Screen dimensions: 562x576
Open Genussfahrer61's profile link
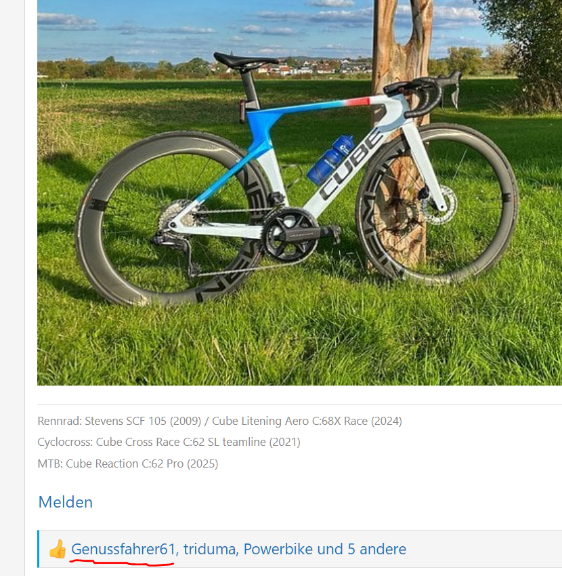123,549
